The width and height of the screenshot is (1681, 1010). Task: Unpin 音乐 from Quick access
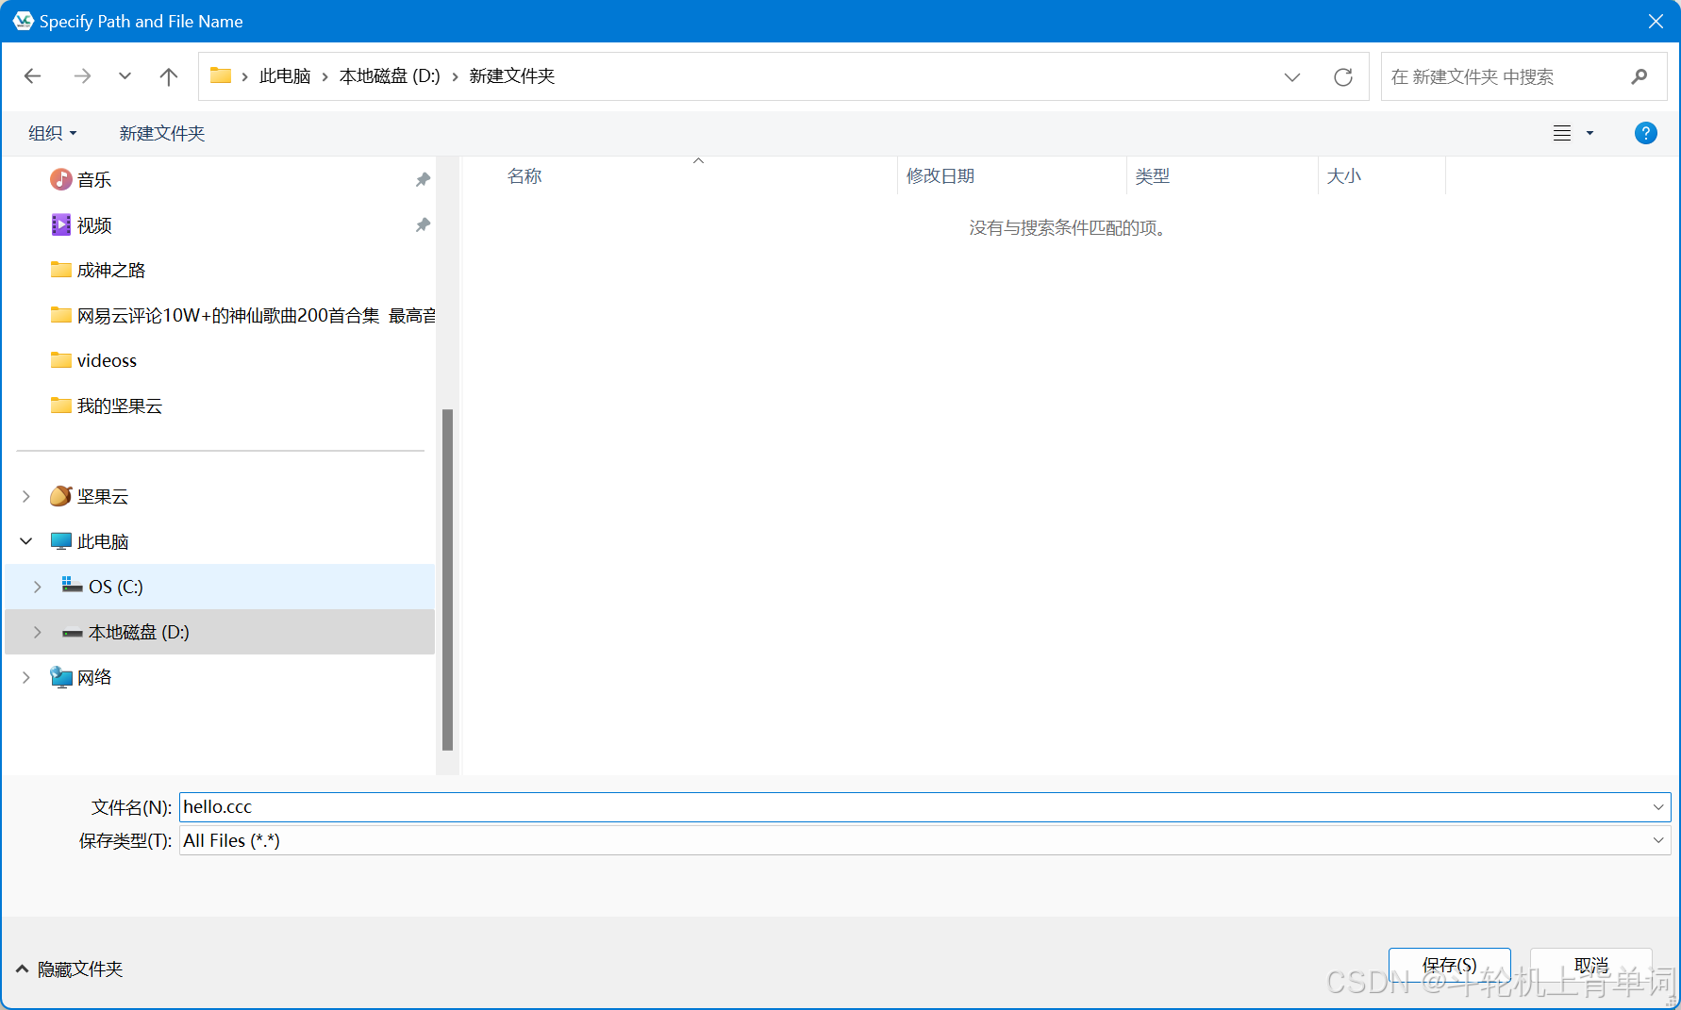pos(423,179)
